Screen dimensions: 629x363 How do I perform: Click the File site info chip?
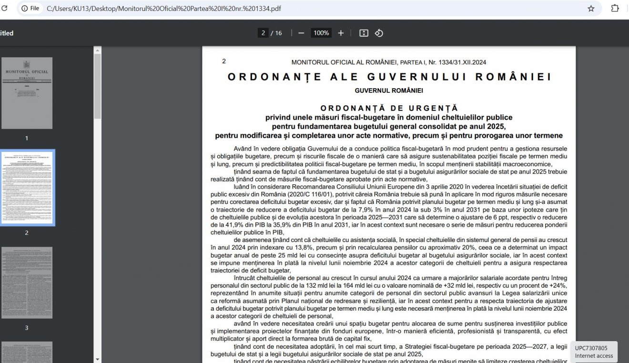click(x=30, y=8)
